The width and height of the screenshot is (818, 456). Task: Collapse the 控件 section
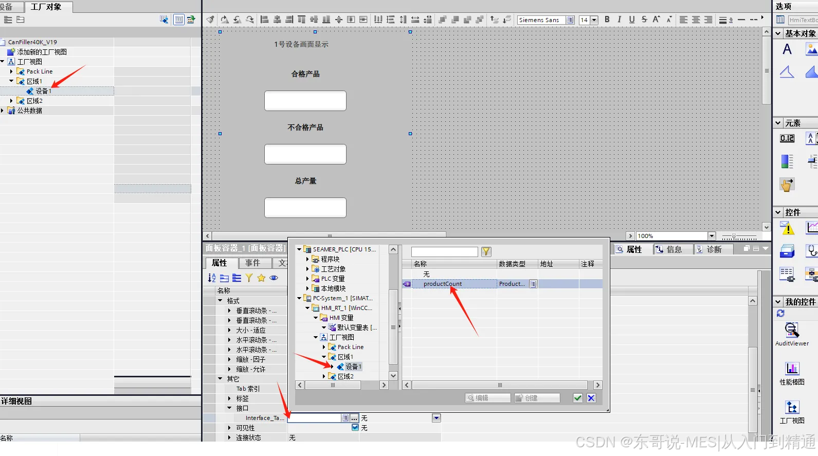(x=778, y=212)
